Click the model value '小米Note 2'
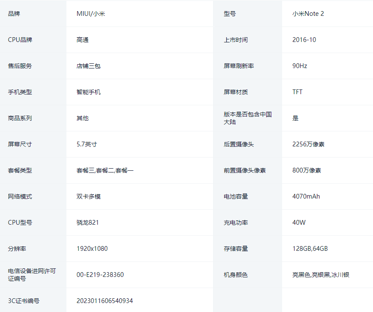The width and height of the screenshot is (373, 312). pos(308,14)
